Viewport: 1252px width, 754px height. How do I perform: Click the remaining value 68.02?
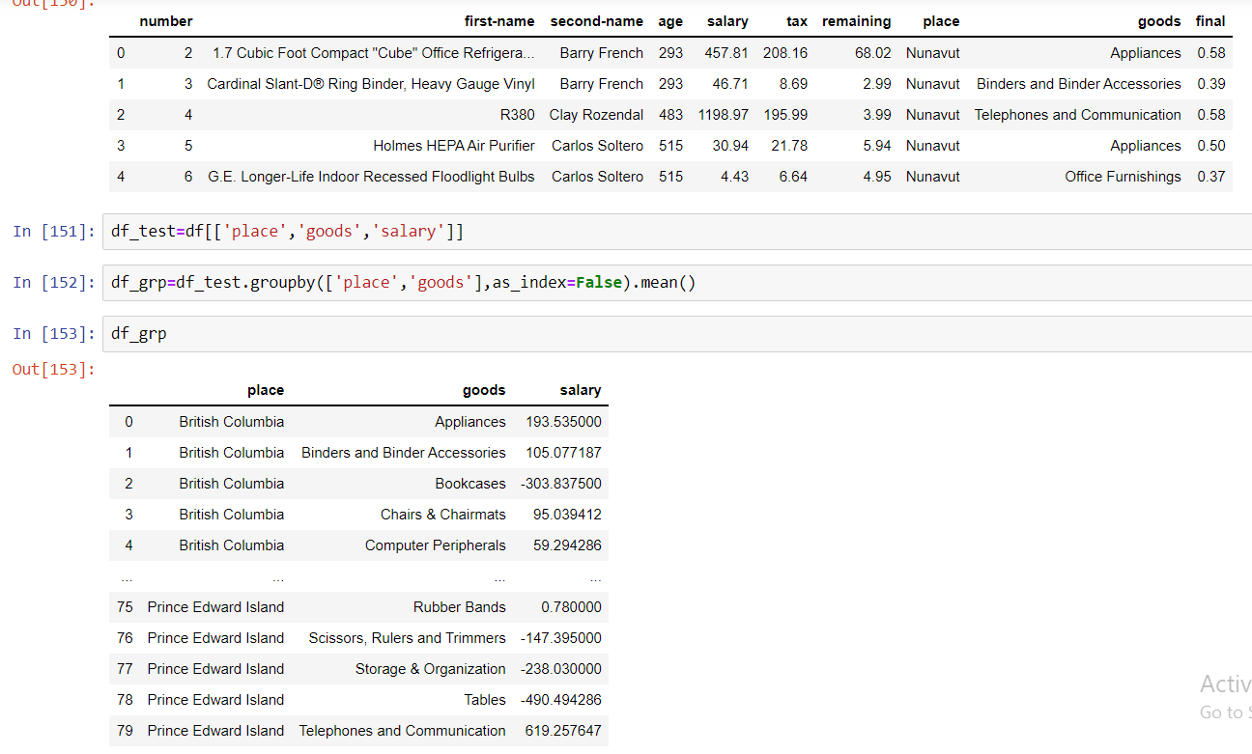pyautogui.click(x=873, y=53)
